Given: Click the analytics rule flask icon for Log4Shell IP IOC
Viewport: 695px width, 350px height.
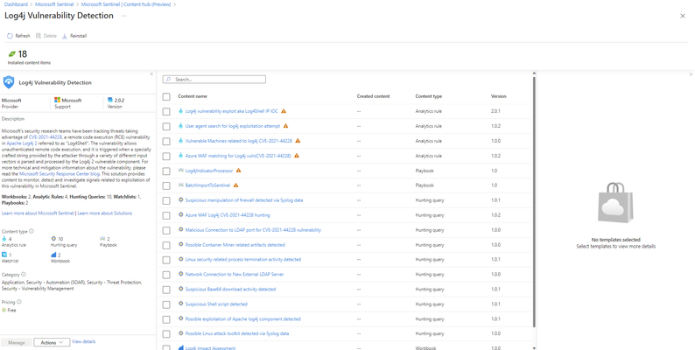Looking at the screenshot, I should tap(181, 111).
